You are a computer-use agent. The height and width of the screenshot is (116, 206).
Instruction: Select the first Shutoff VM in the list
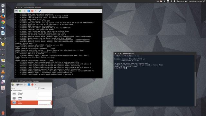24,94
